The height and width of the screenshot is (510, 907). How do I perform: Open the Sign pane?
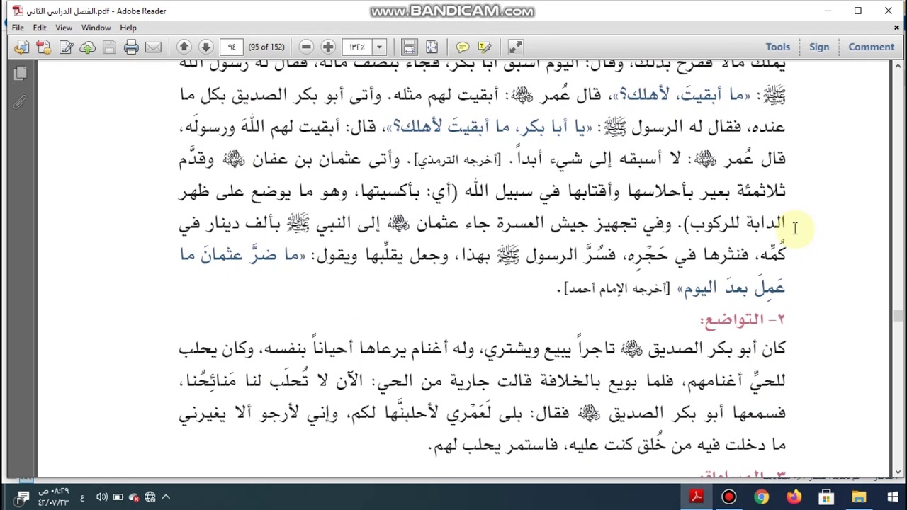[x=819, y=47]
